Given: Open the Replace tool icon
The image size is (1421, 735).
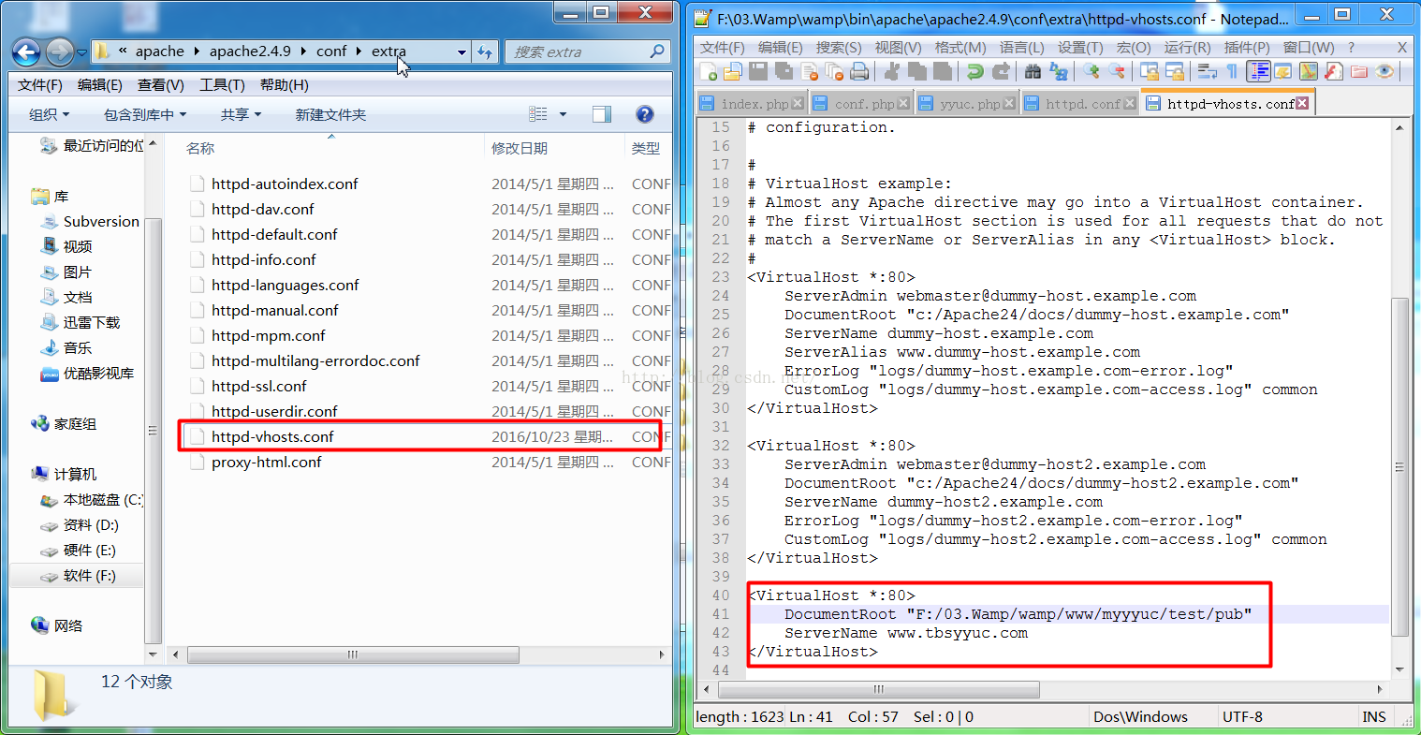Looking at the screenshot, I should pos(1059,71).
